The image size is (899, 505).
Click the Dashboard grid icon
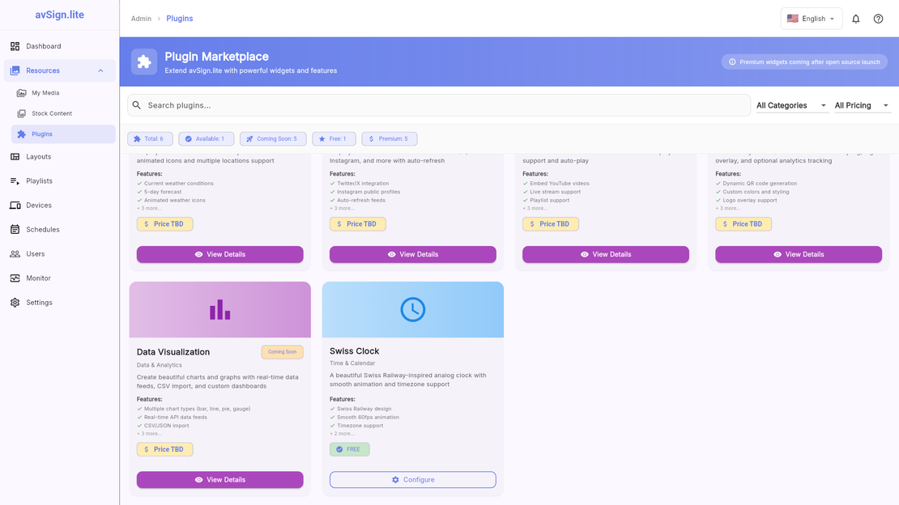pos(15,46)
